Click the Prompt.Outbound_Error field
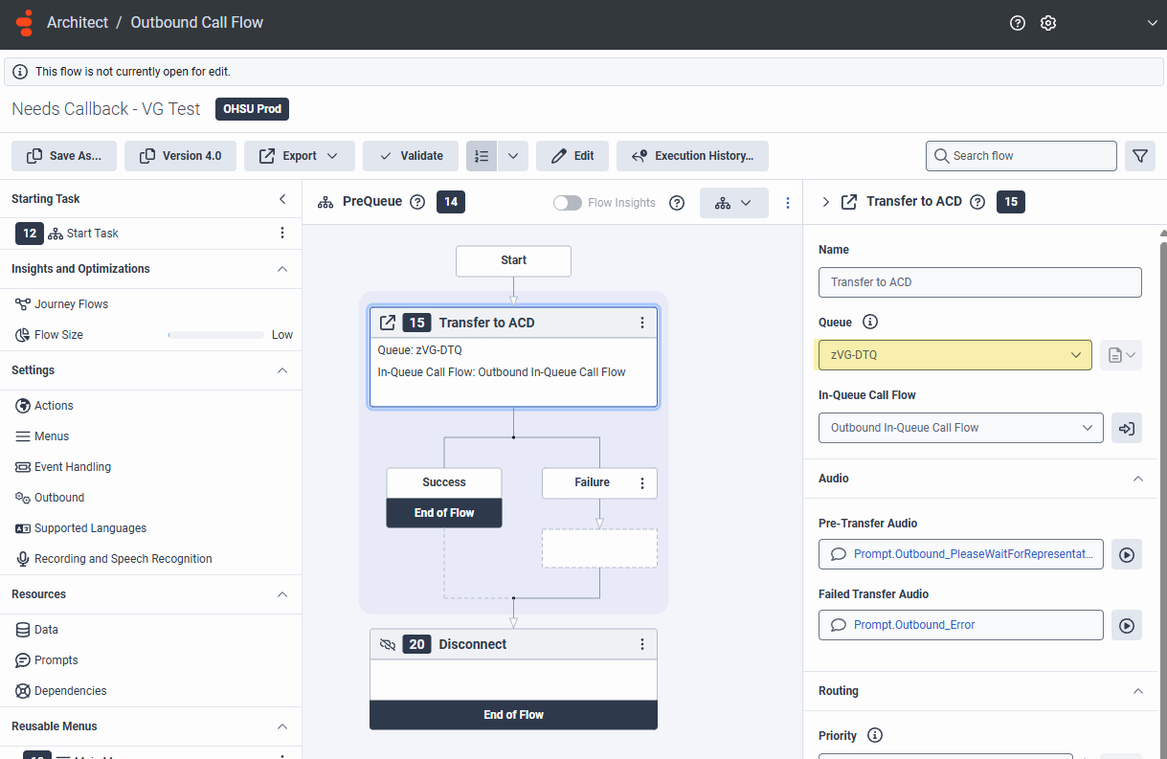This screenshot has height=759, width=1167. [961, 625]
